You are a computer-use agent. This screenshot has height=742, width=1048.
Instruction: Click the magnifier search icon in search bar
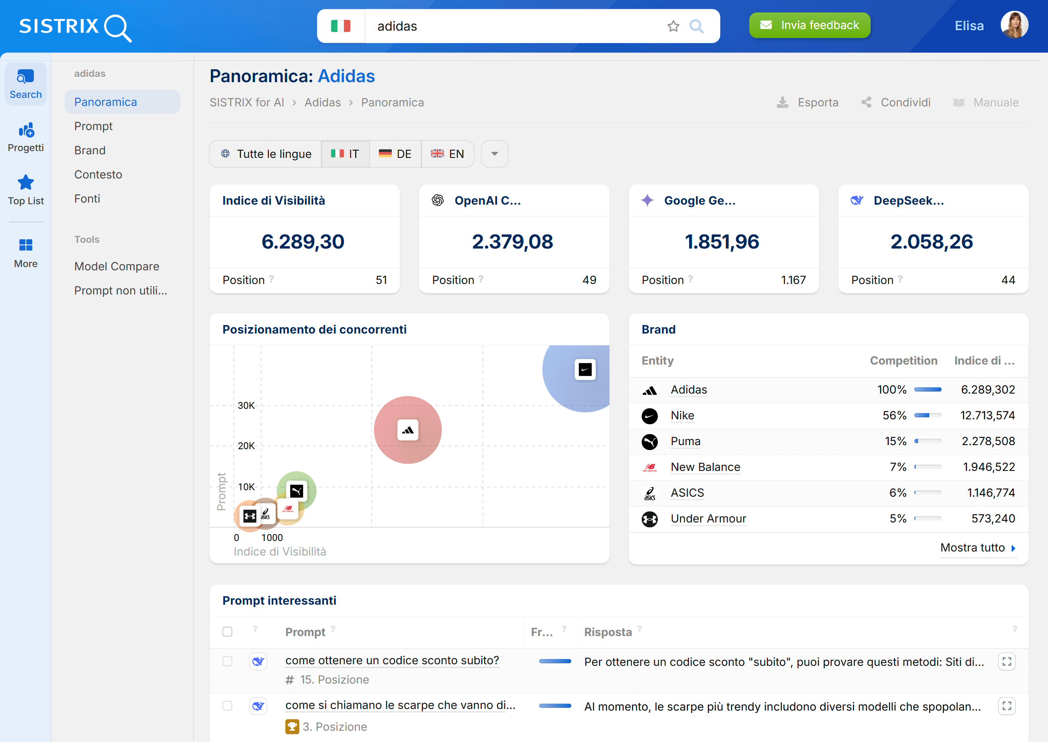pyautogui.click(x=696, y=26)
